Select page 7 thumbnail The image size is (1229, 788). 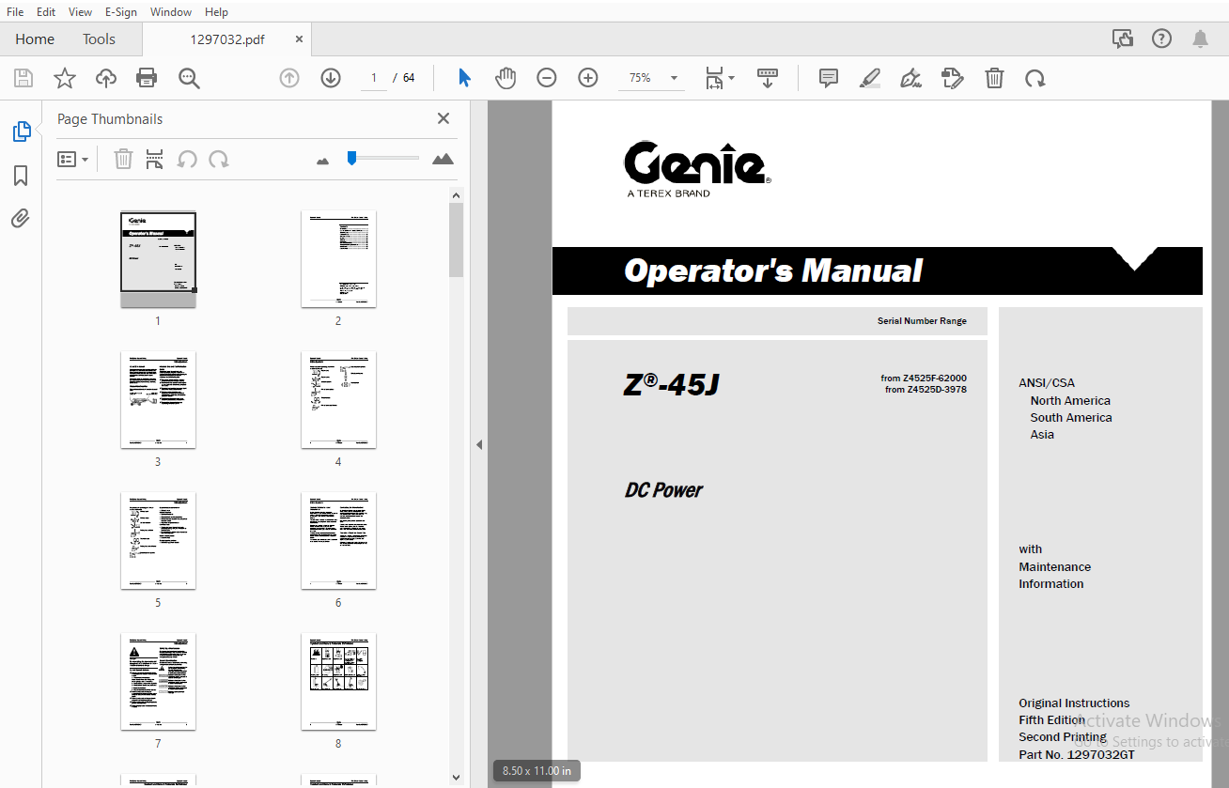[158, 682]
